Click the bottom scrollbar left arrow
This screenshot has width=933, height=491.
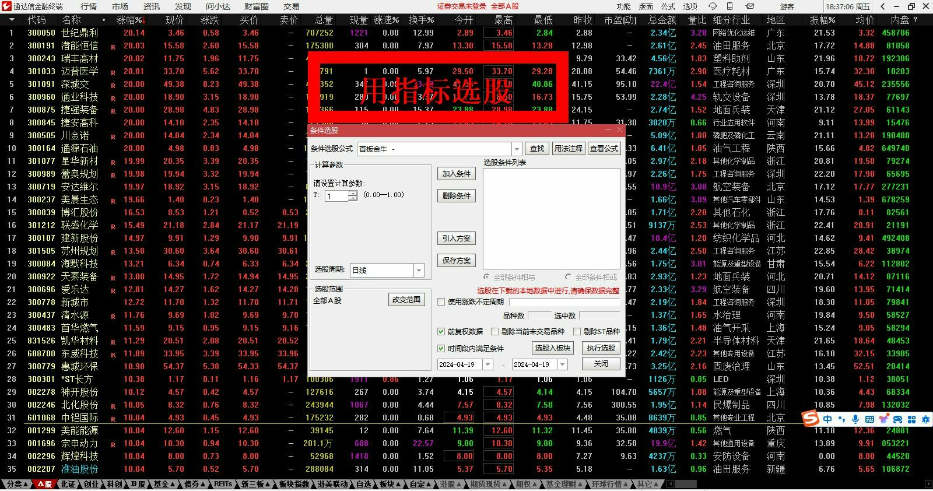[670, 484]
